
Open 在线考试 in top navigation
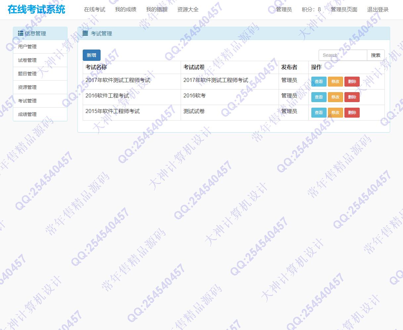[95, 10]
